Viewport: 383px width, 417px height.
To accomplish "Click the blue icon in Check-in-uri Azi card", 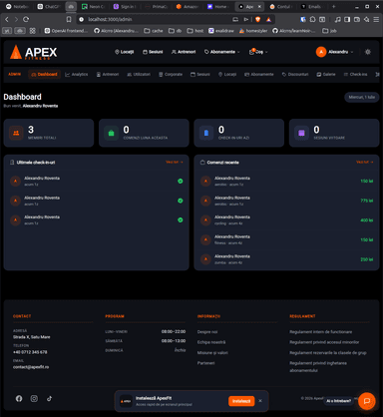I will 206,133.
